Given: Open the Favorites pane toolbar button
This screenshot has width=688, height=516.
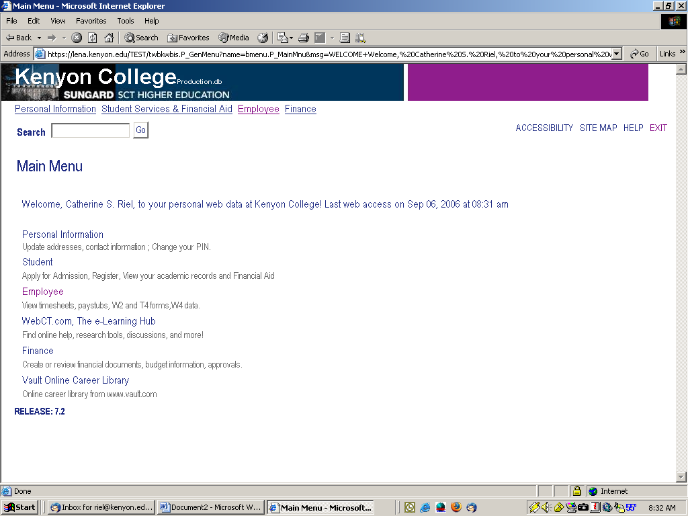Looking at the screenshot, I should 189,38.
